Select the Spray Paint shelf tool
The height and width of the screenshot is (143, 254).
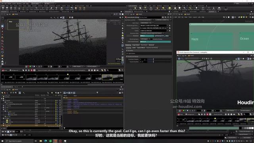point(52,8)
